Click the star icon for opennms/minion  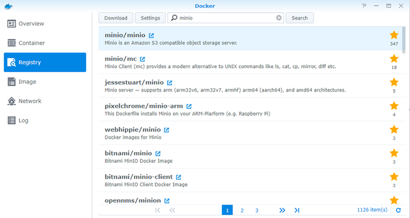(394, 200)
